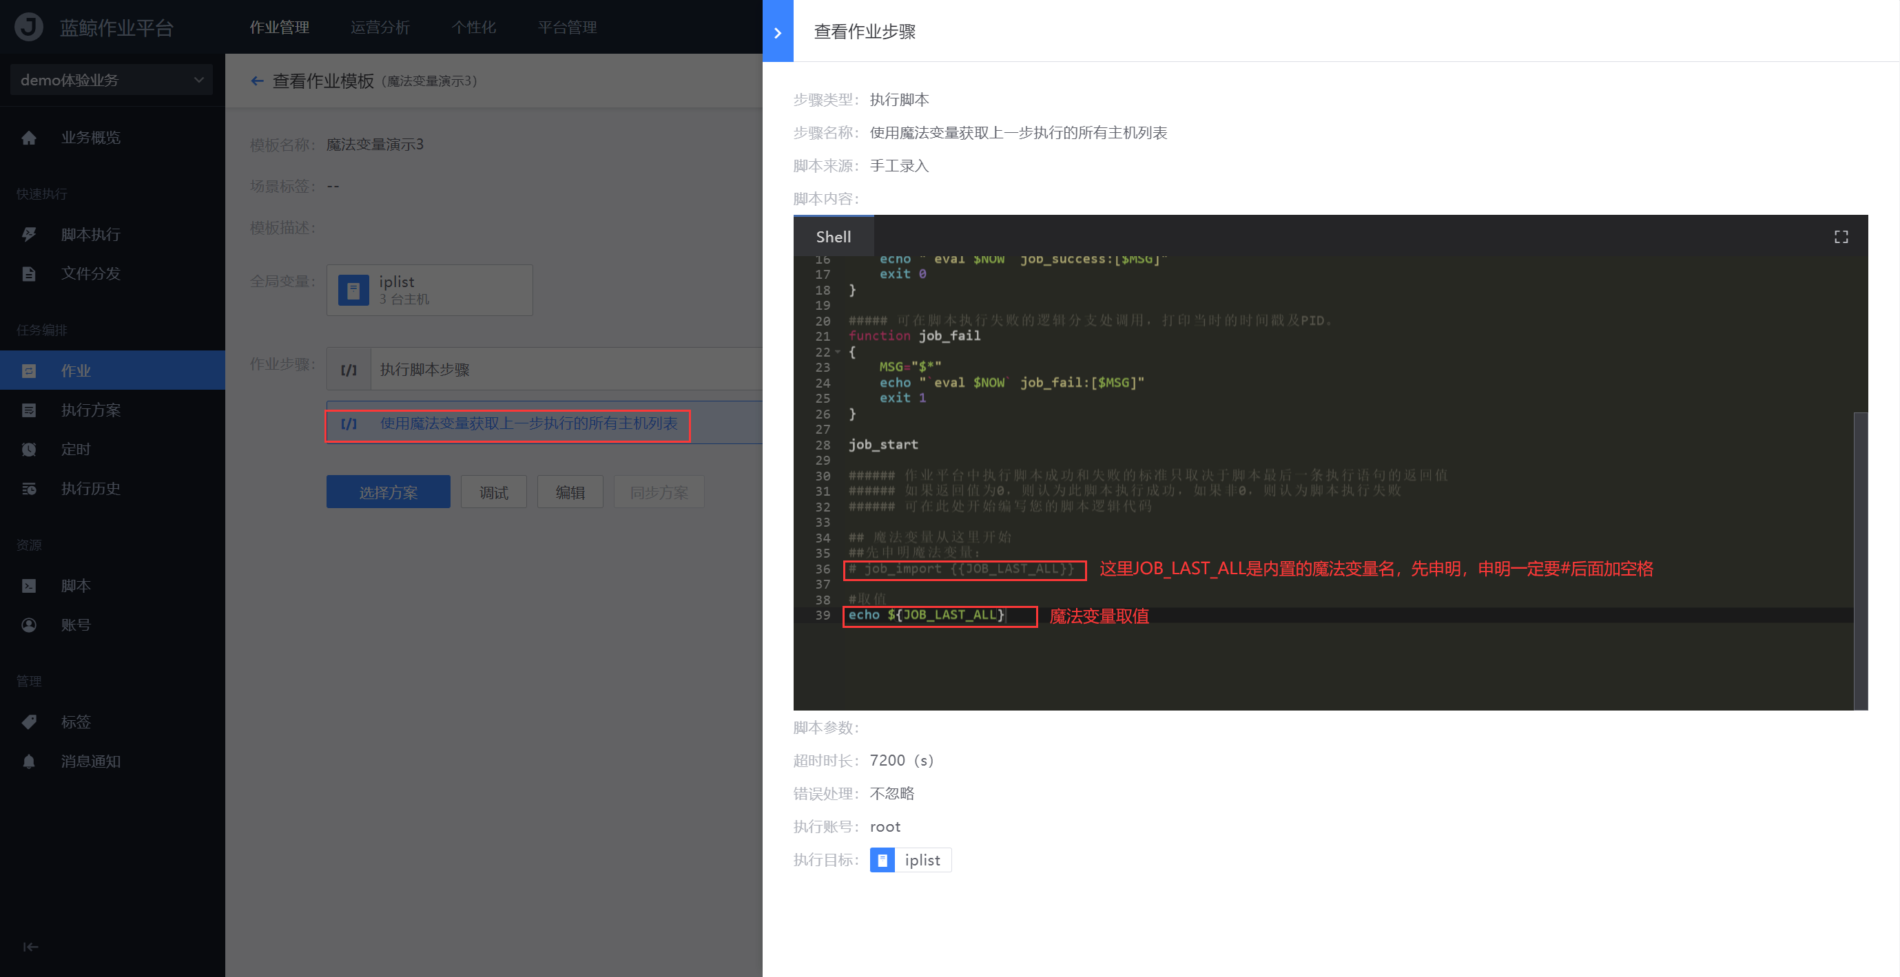The height and width of the screenshot is (977, 1900).
Task: Click the 选择方案 button
Action: (388, 492)
